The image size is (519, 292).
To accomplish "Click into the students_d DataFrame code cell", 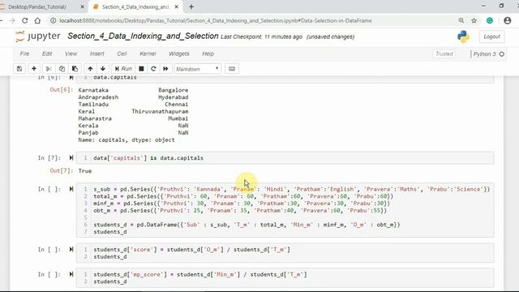I will (285, 210).
